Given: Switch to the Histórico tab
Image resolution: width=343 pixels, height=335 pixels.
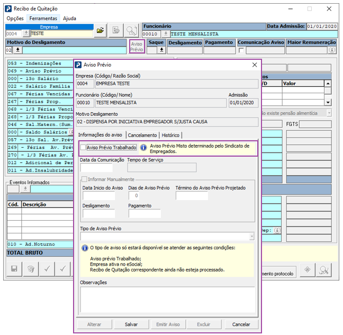Looking at the screenshot, I should click(x=170, y=135).
